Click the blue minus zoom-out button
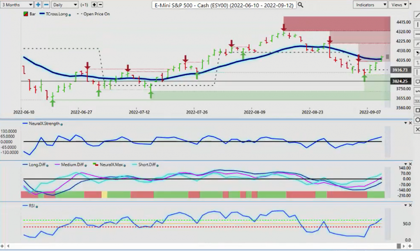This screenshot has height=251, width=420. click(x=46, y=5)
